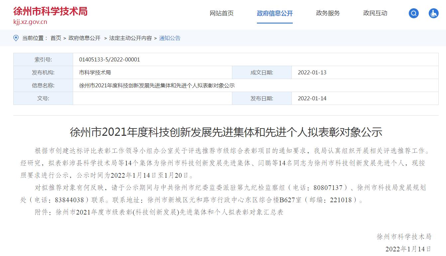The height and width of the screenshot is (256, 446).
Task: Click the phone number 80807137
Action: pos(328,188)
